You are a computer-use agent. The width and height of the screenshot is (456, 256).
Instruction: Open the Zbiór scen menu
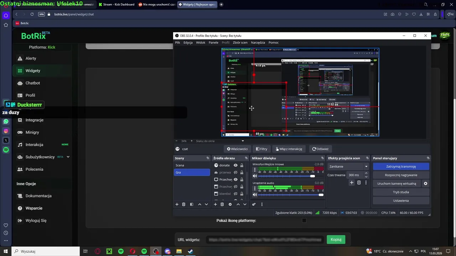point(240,42)
